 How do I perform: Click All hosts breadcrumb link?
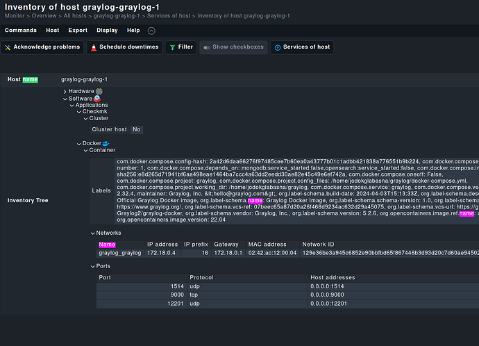point(75,15)
